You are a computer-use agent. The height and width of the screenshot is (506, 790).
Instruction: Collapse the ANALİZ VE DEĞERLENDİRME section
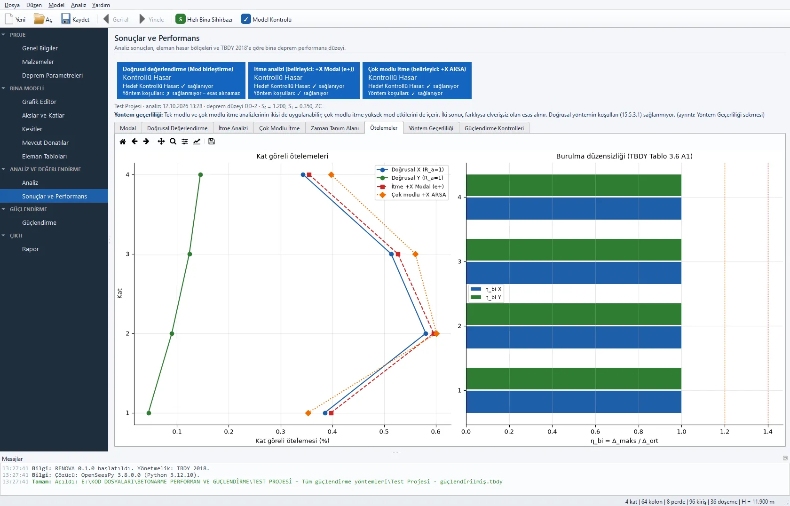[4, 169]
